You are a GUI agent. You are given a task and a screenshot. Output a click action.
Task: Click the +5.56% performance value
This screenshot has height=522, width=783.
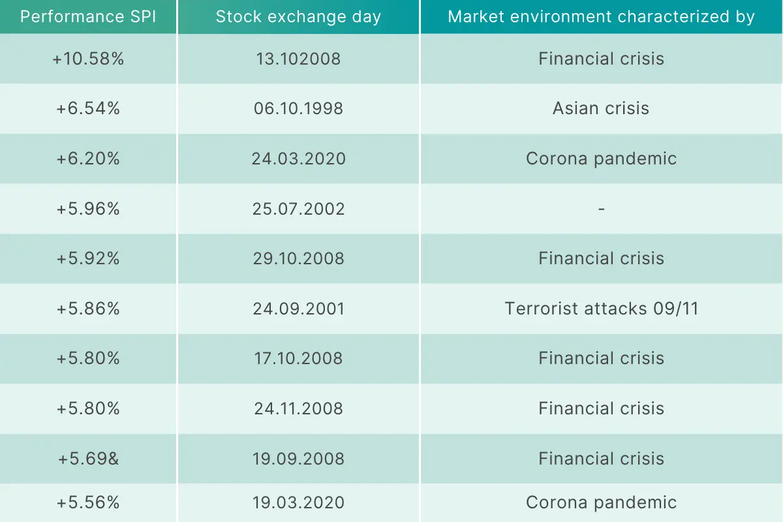pos(88,502)
